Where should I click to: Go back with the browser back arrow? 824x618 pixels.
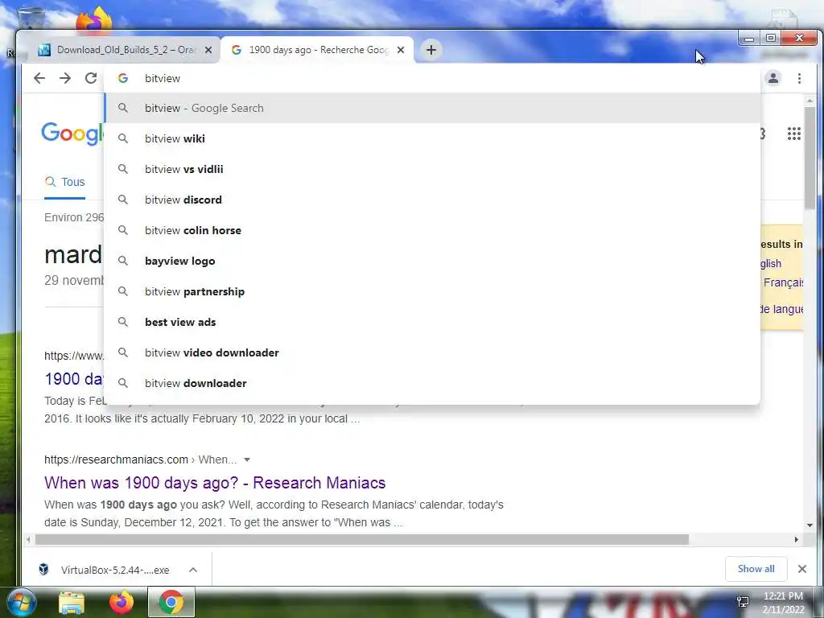point(39,78)
